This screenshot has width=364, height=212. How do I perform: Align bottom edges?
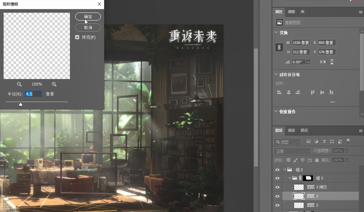[331, 92]
